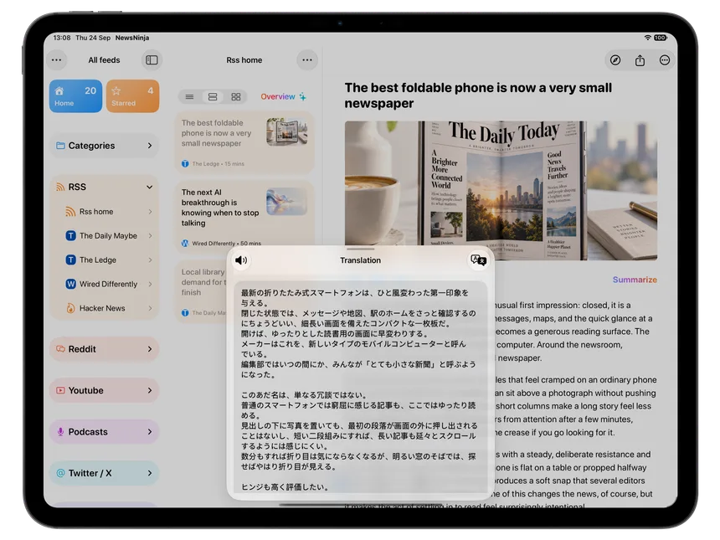Switch to card list view
This screenshot has width=720, height=540.
click(213, 96)
